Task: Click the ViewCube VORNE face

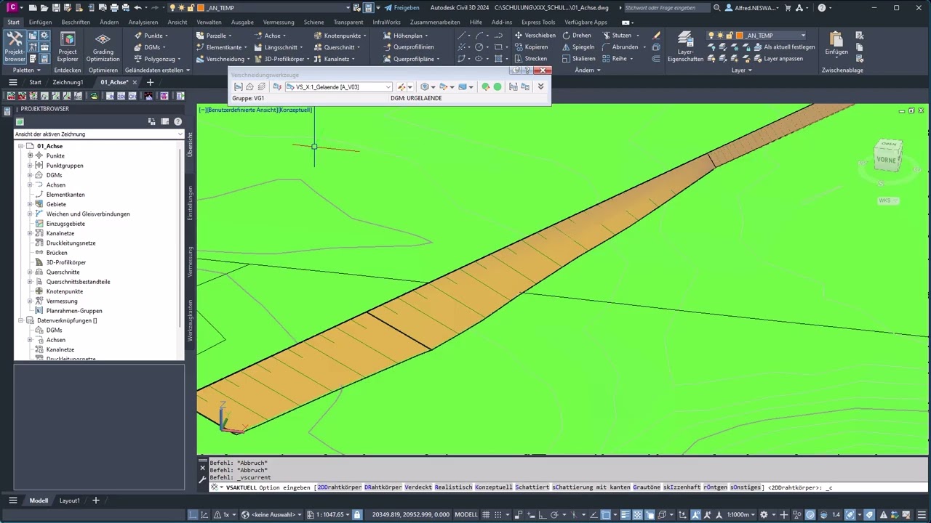Action: (887, 159)
